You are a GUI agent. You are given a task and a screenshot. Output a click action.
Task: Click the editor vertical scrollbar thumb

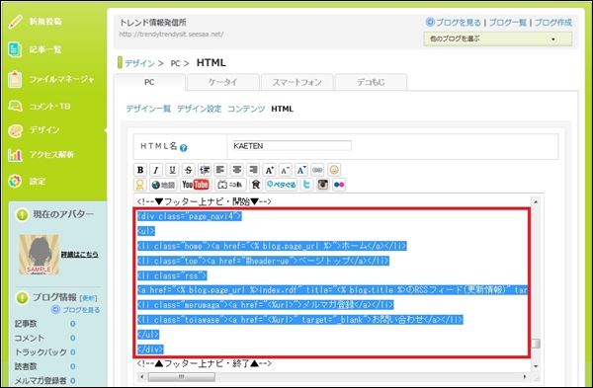536,344
